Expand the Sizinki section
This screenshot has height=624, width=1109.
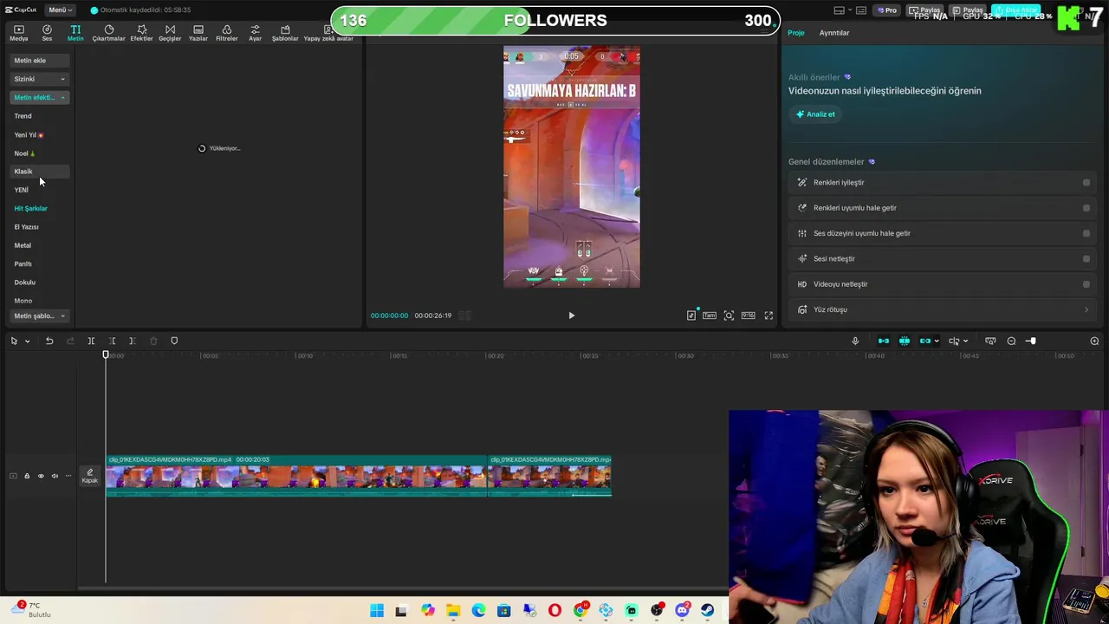click(39, 79)
